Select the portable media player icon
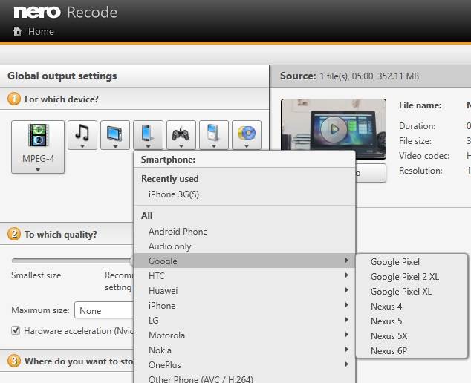 [x=214, y=135]
